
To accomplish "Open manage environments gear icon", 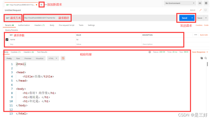I will 206,3.
